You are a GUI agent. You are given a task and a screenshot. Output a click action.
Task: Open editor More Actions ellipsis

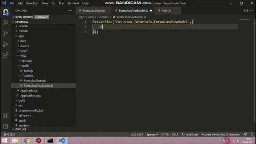(252, 10)
